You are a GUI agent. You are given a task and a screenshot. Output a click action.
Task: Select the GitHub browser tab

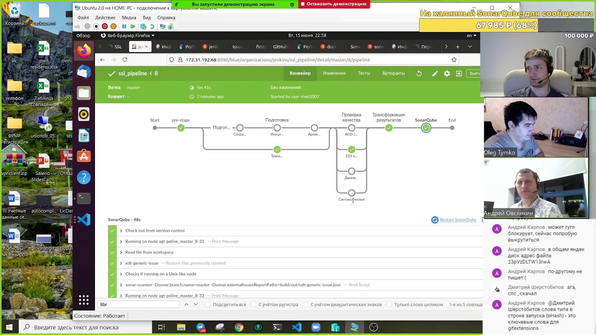tap(281, 47)
